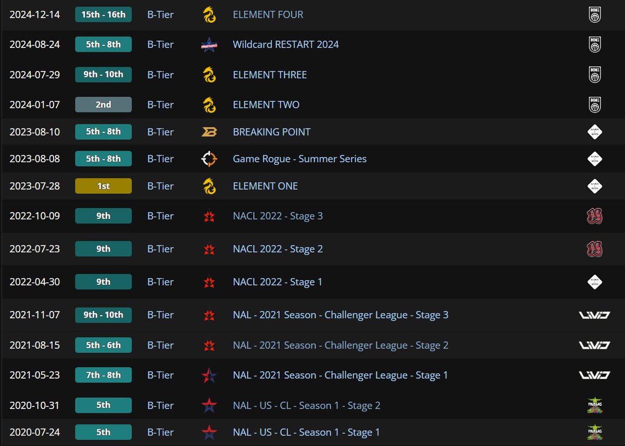
Task: Click red team logo in NACL Stage 2 row
Action: 594,249
